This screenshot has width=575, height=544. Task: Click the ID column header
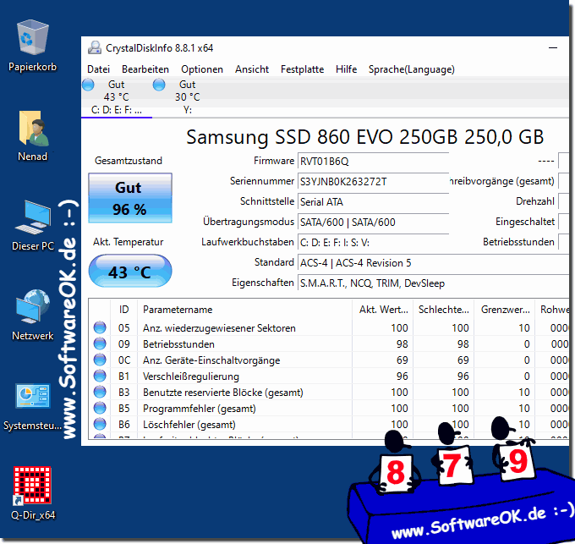pyautogui.click(x=124, y=310)
